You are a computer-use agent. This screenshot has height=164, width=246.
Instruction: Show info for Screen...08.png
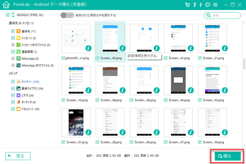click(x=123, y=90)
